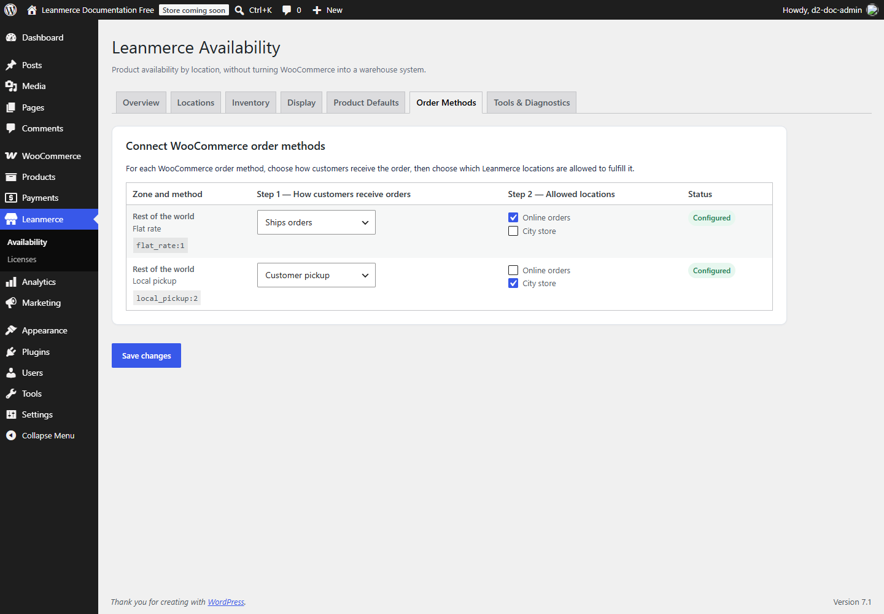Screen dimensions: 884x614
Task: Open the Customer pickup dropdown
Action: pos(316,275)
